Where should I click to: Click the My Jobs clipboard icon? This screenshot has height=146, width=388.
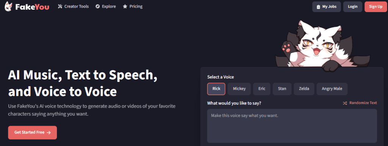[x=318, y=7]
